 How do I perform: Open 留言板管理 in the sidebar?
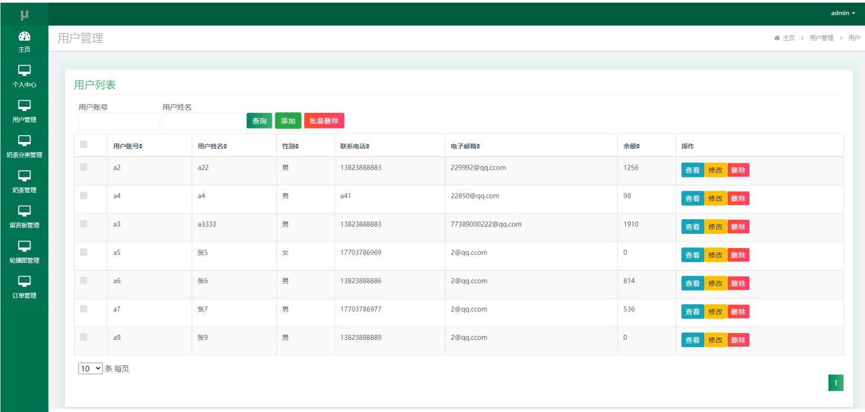(24, 218)
